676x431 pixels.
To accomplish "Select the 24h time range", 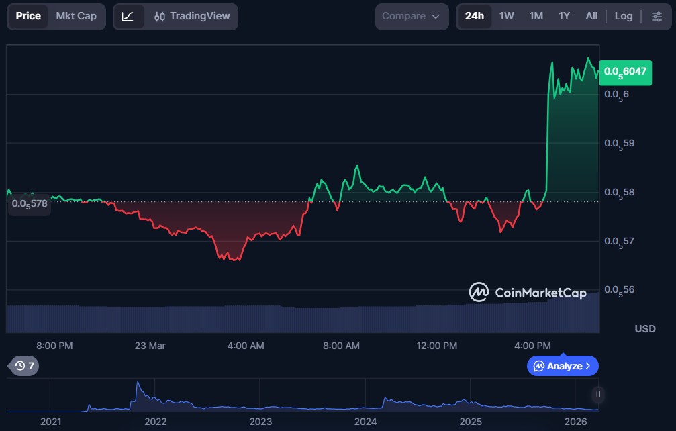I will pyautogui.click(x=474, y=16).
